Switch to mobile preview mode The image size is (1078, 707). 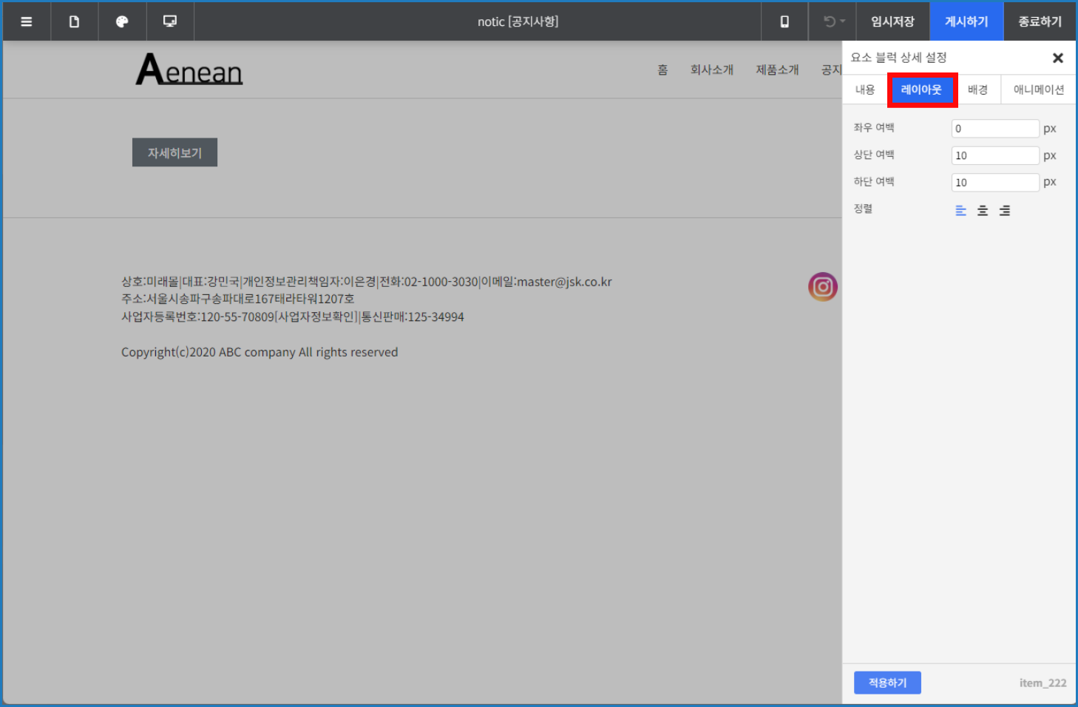(784, 21)
